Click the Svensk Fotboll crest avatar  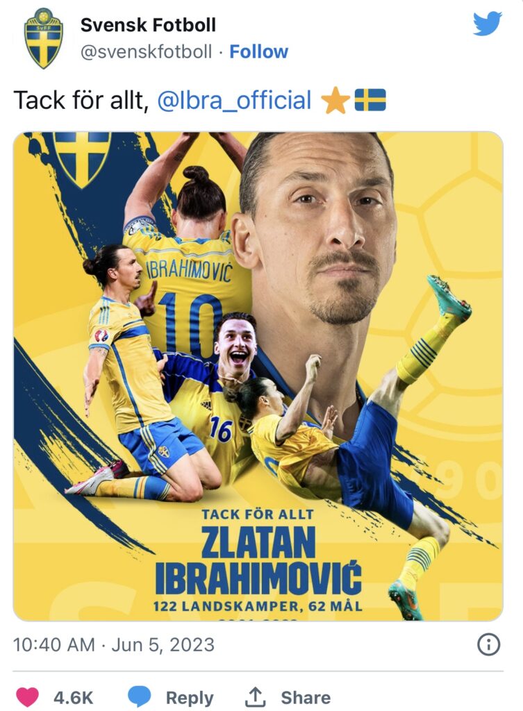click(43, 38)
